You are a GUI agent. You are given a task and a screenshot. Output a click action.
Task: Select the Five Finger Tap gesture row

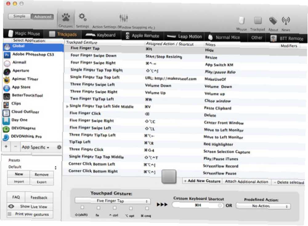pos(184,49)
